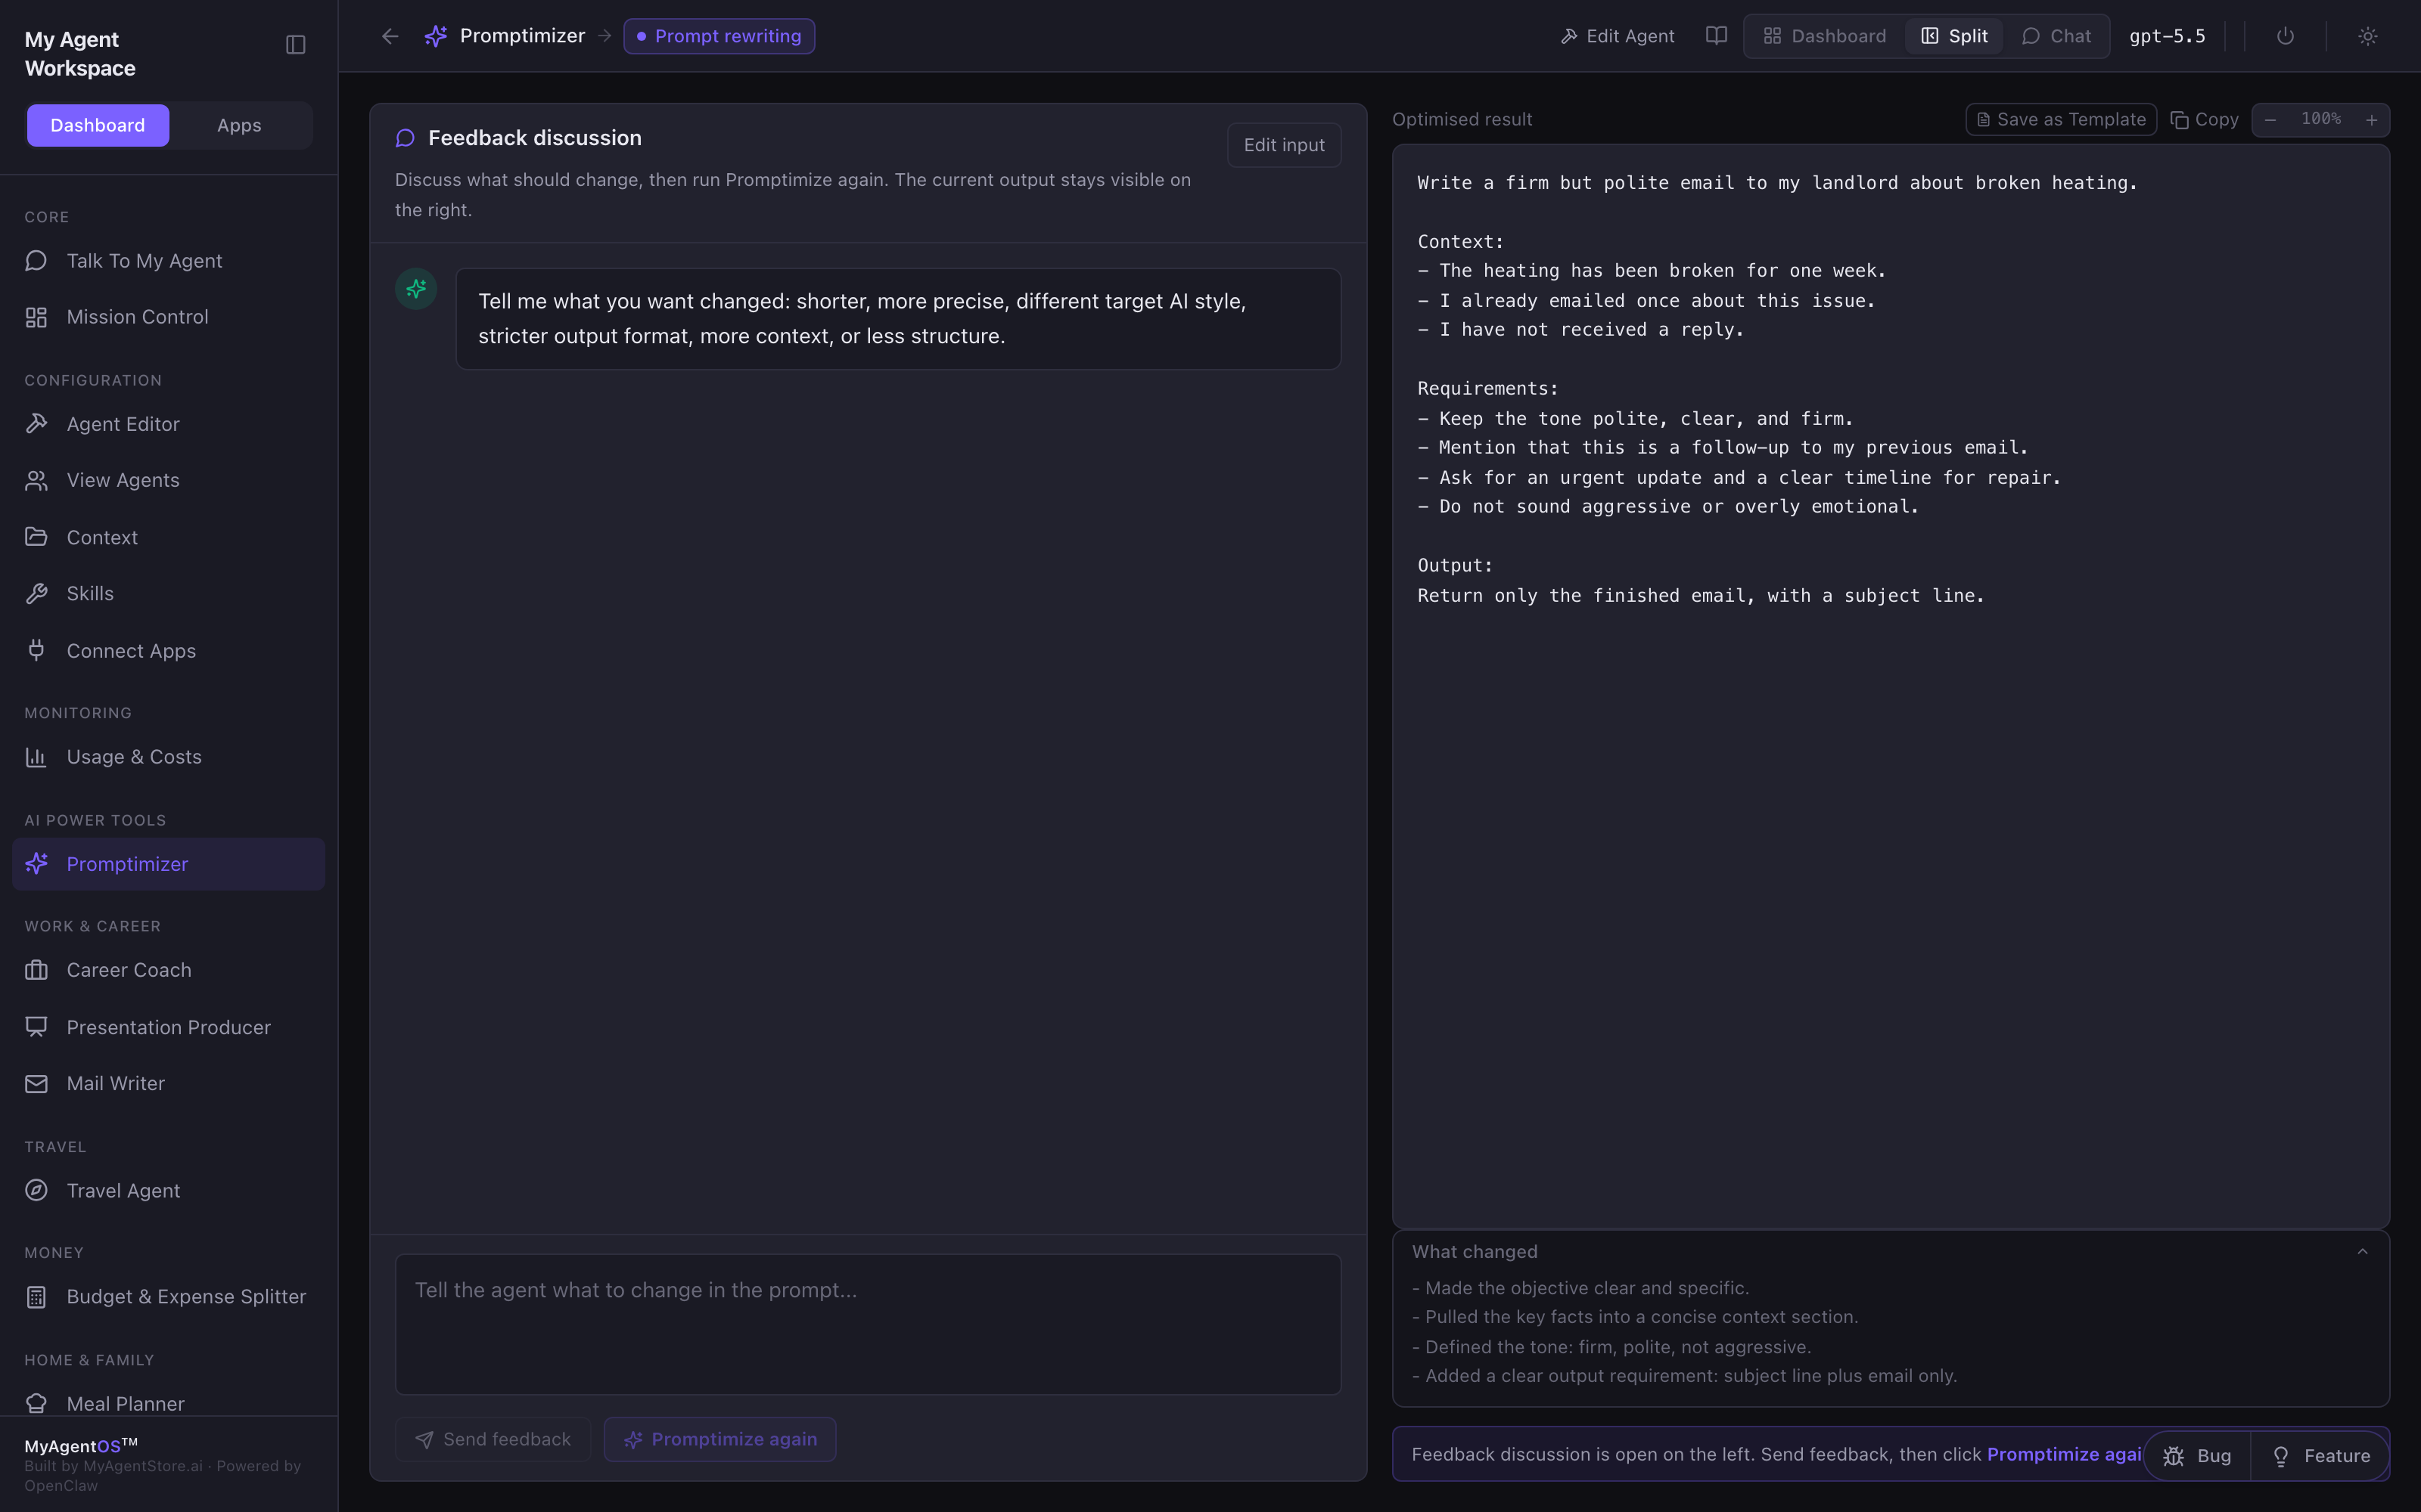
Task: Click the power icon in top bar
Action: pyautogui.click(x=2285, y=36)
